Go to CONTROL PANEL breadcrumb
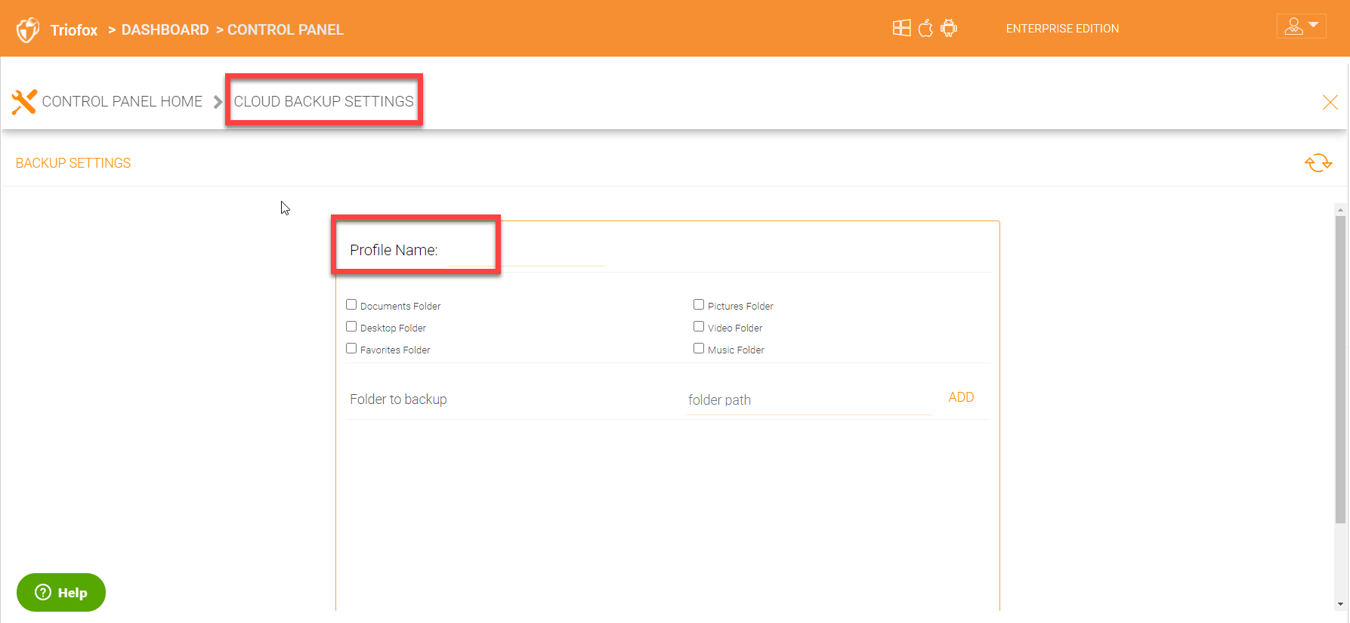This screenshot has height=623, width=1350. click(x=286, y=29)
